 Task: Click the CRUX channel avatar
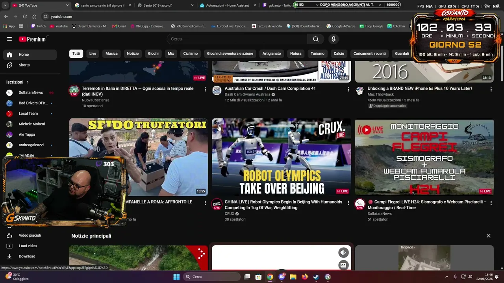(x=217, y=204)
